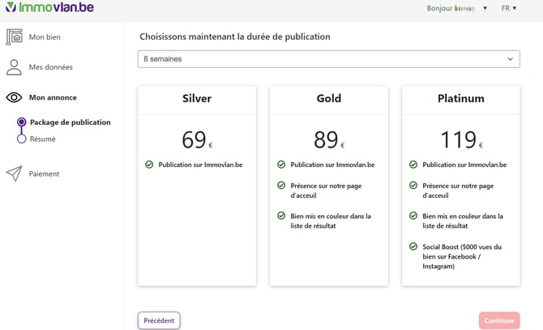543x330 pixels.
Task: Select the Package de publication step radio
Action: [22, 122]
